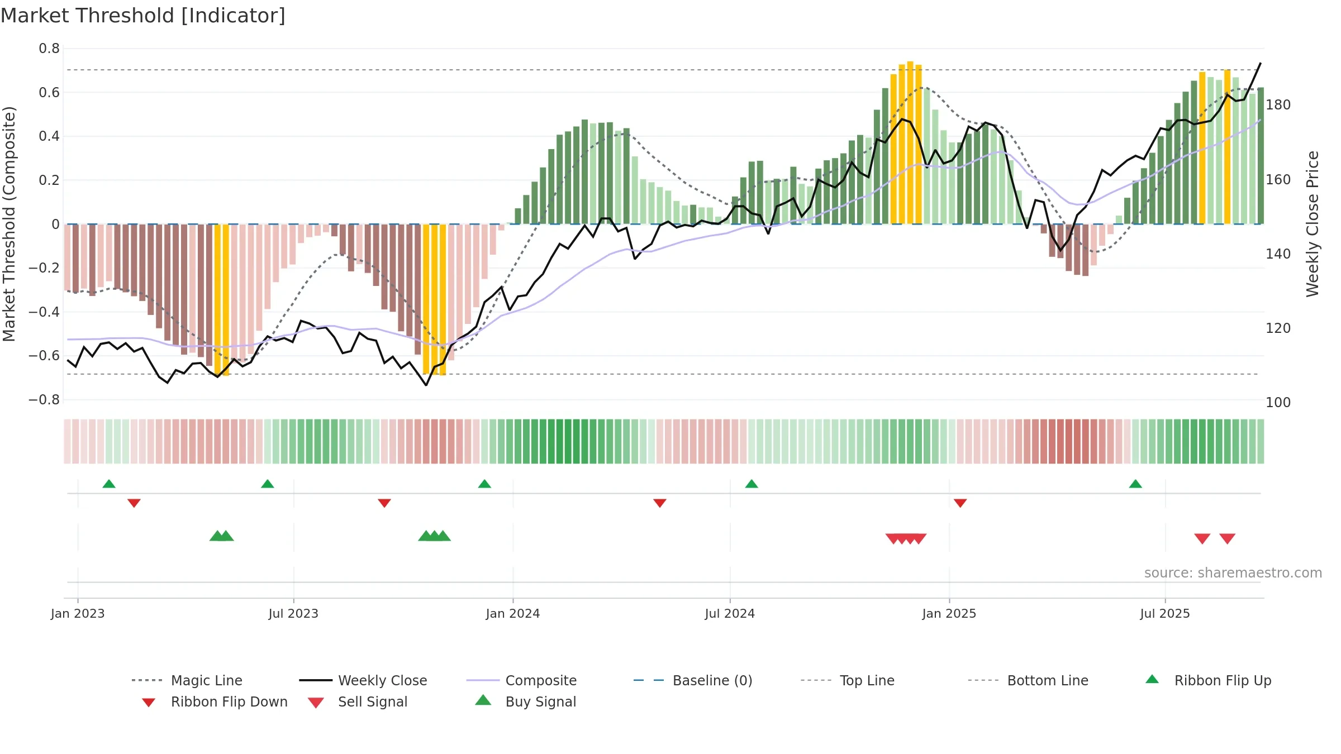Click the ribbon flip up marker after Jul 2024

pyautogui.click(x=752, y=484)
